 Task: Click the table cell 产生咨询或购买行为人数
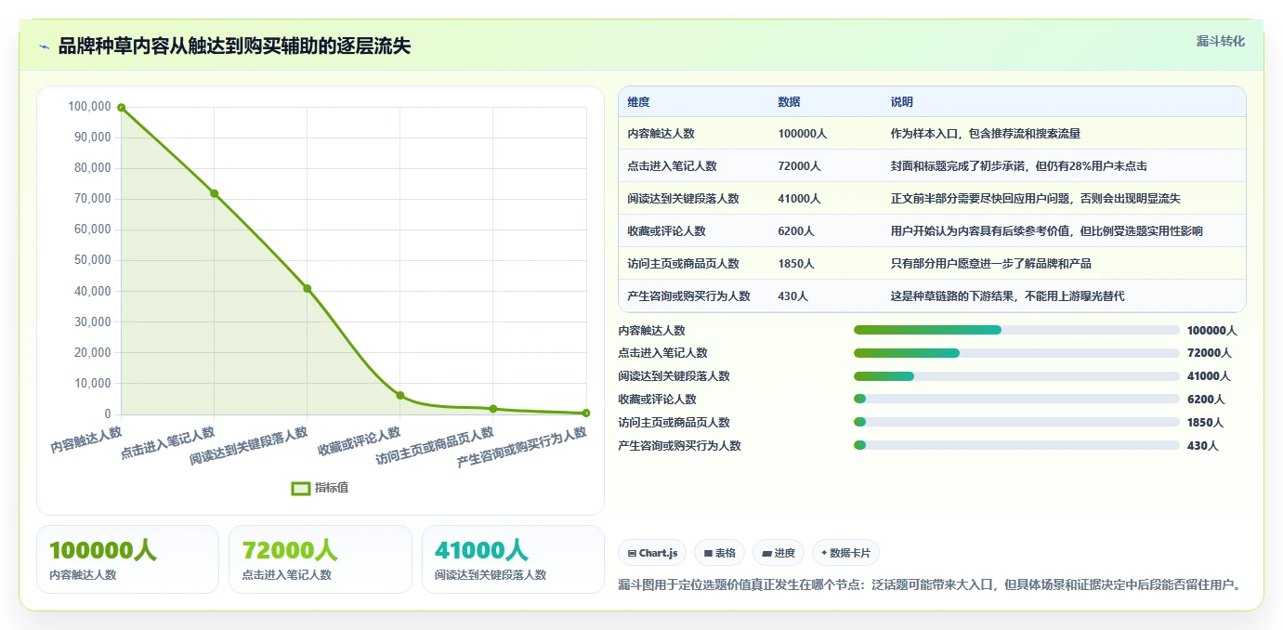point(689,296)
